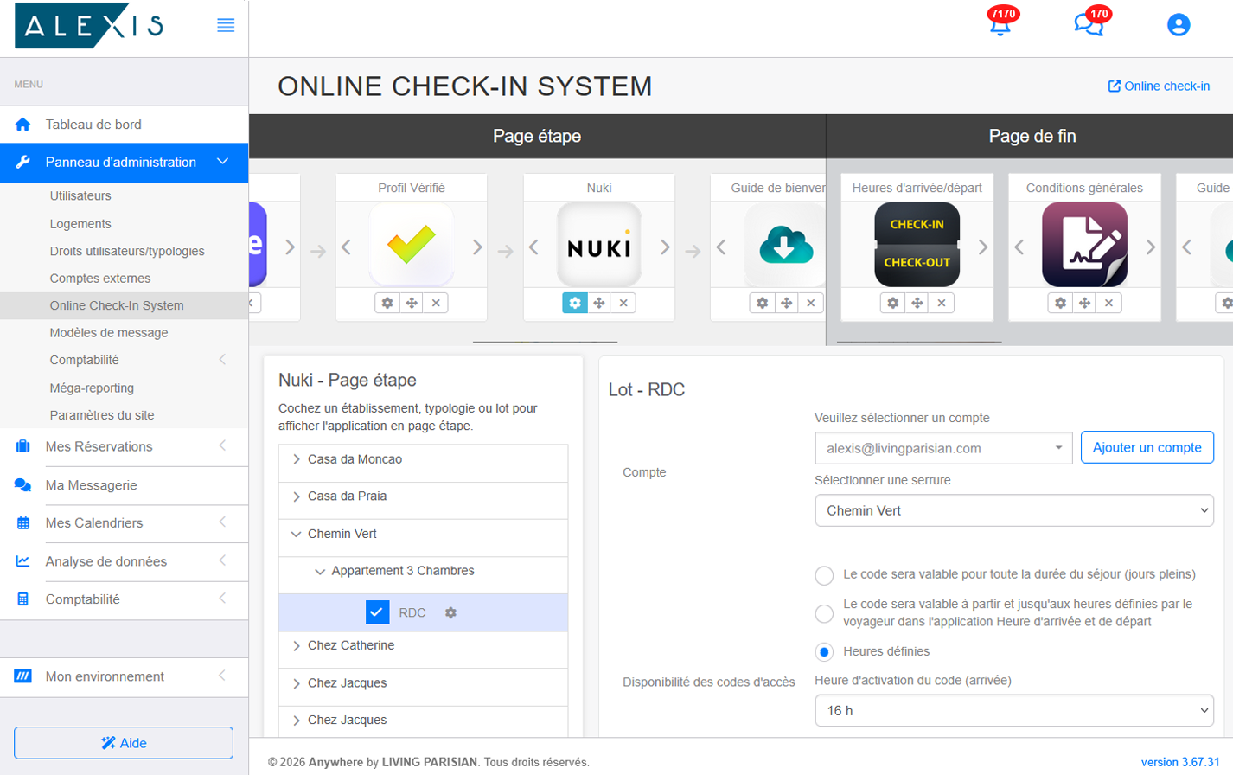Remove the Conditions générales app
Image resolution: width=1233 pixels, height=775 pixels.
pyautogui.click(x=1108, y=303)
